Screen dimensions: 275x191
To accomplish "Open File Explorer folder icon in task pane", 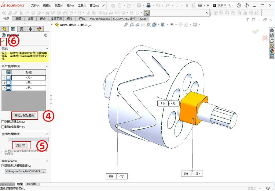I will (272, 41).
